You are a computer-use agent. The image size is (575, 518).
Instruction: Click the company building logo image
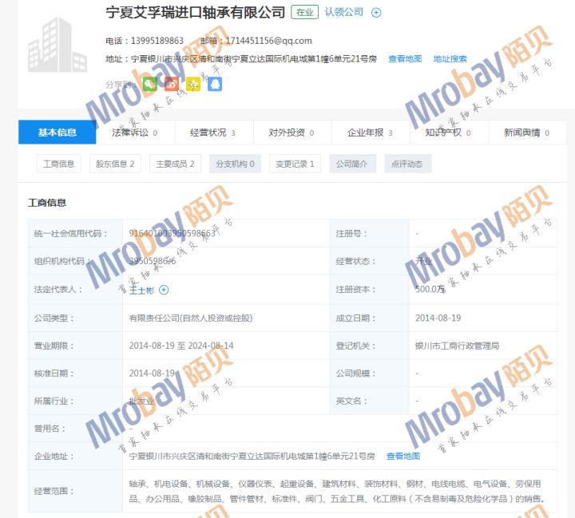(x=57, y=42)
